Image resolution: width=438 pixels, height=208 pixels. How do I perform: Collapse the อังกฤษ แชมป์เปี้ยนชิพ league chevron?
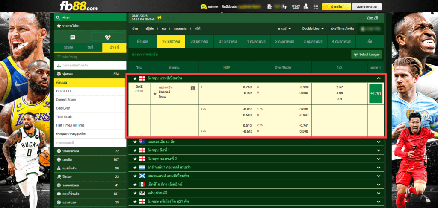(379, 78)
